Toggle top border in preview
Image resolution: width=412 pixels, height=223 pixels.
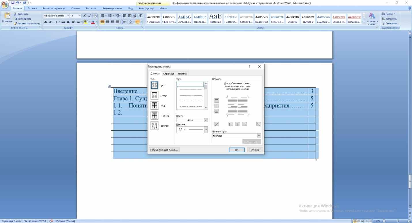(x=217, y=100)
